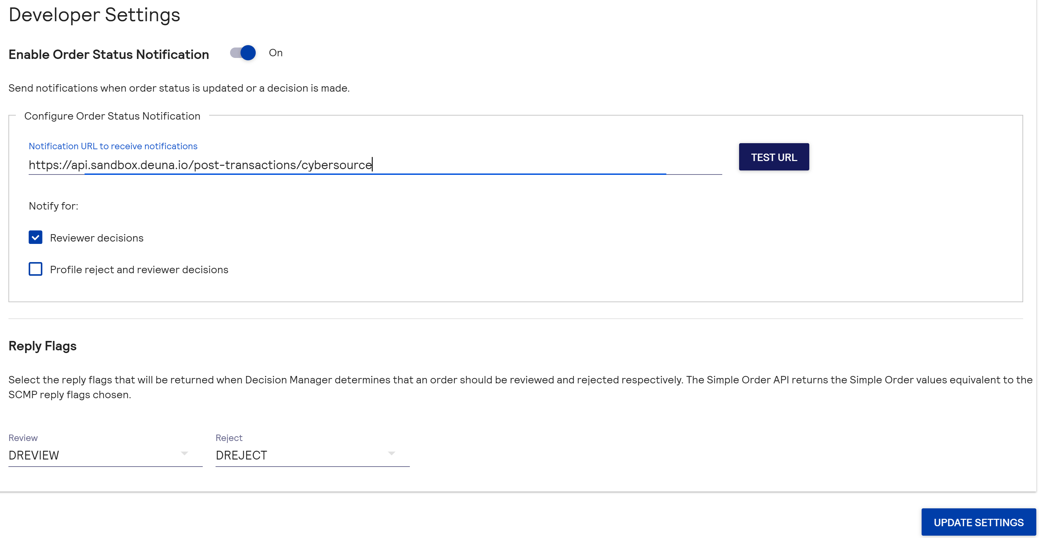The height and width of the screenshot is (538, 1039).
Task: Click the Configure Order Status Notification legend
Action: 112,116
